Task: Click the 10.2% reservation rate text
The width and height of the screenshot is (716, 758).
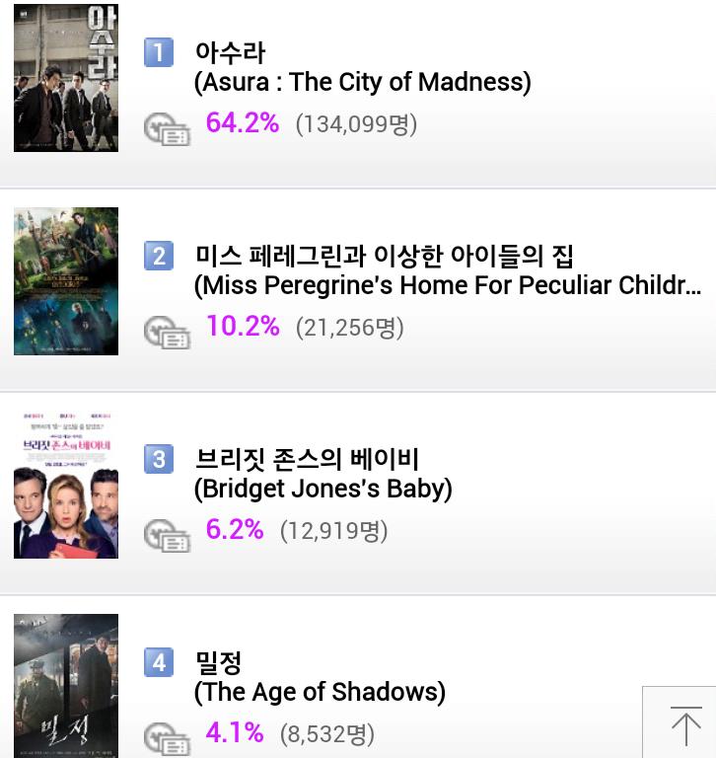Action: coord(243,327)
